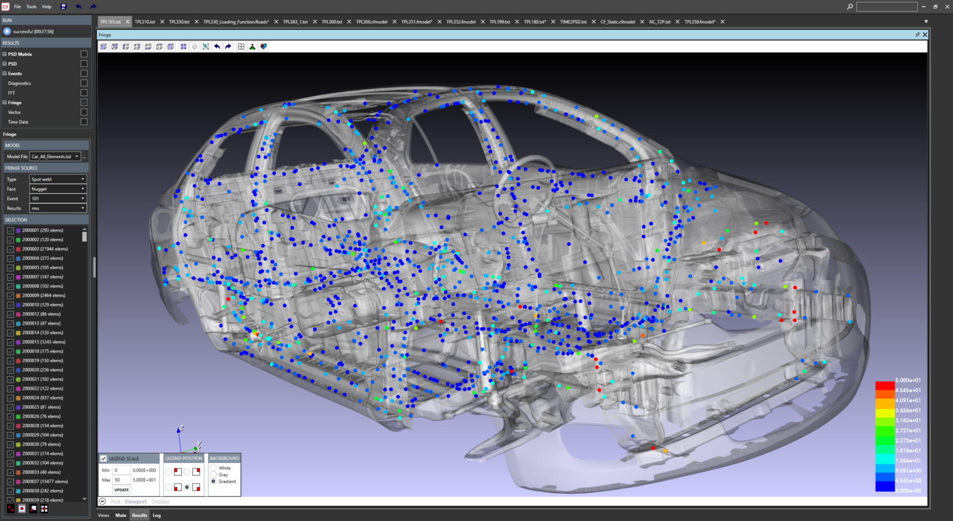Click the red-white diagonal icon under selection list

(x=33, y=509)
